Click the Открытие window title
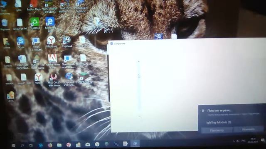 click(x=120, y=43)
